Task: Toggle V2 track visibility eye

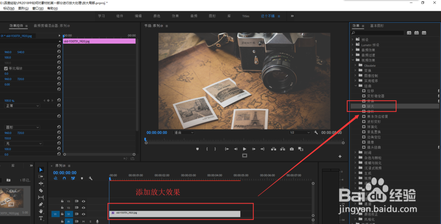Action: pyautogui.click(x=83, y=208)
